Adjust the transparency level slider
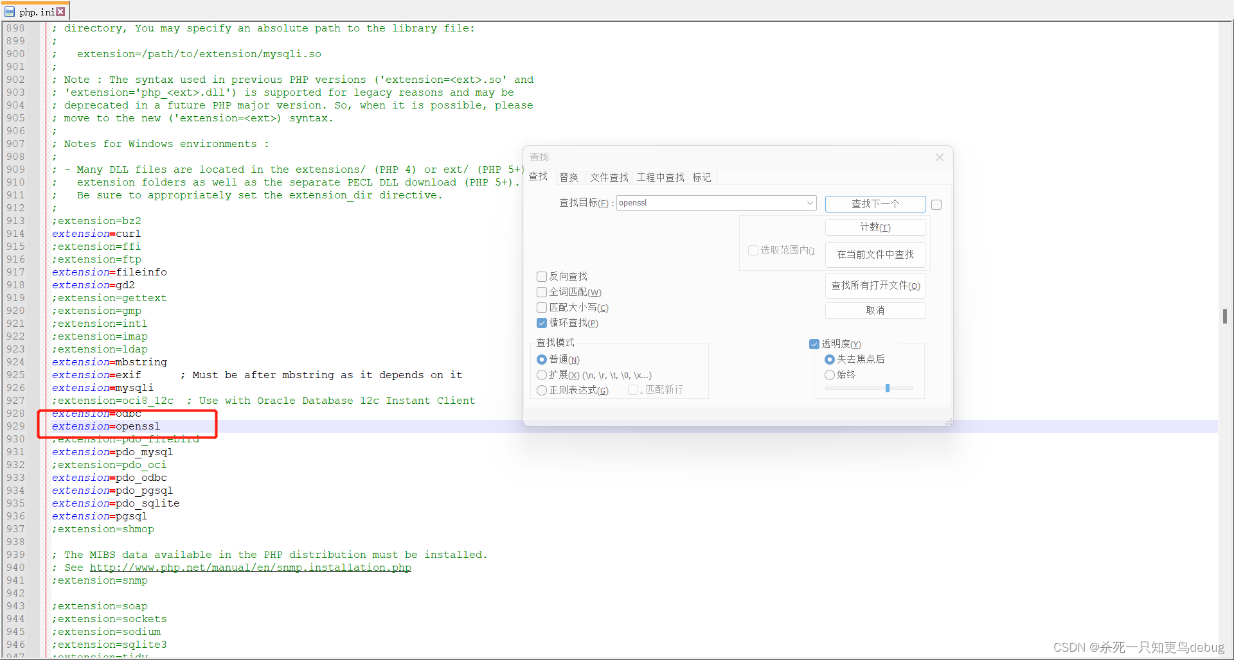This screenshot has height=660, width=1234. point(889,388)
